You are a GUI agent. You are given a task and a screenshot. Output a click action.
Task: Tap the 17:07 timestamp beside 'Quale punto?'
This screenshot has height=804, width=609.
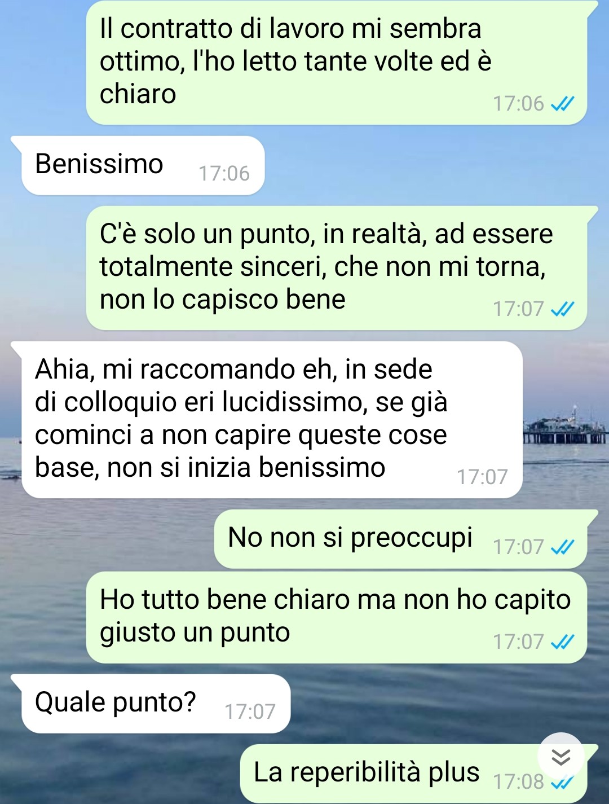click(x=250, y=712)
